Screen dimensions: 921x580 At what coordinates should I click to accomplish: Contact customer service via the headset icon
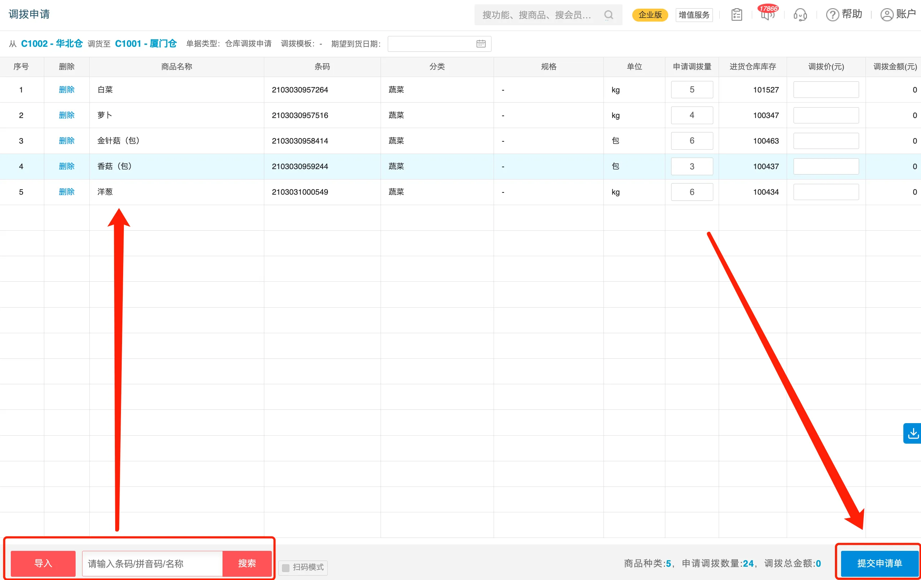[x=800, y=14]
